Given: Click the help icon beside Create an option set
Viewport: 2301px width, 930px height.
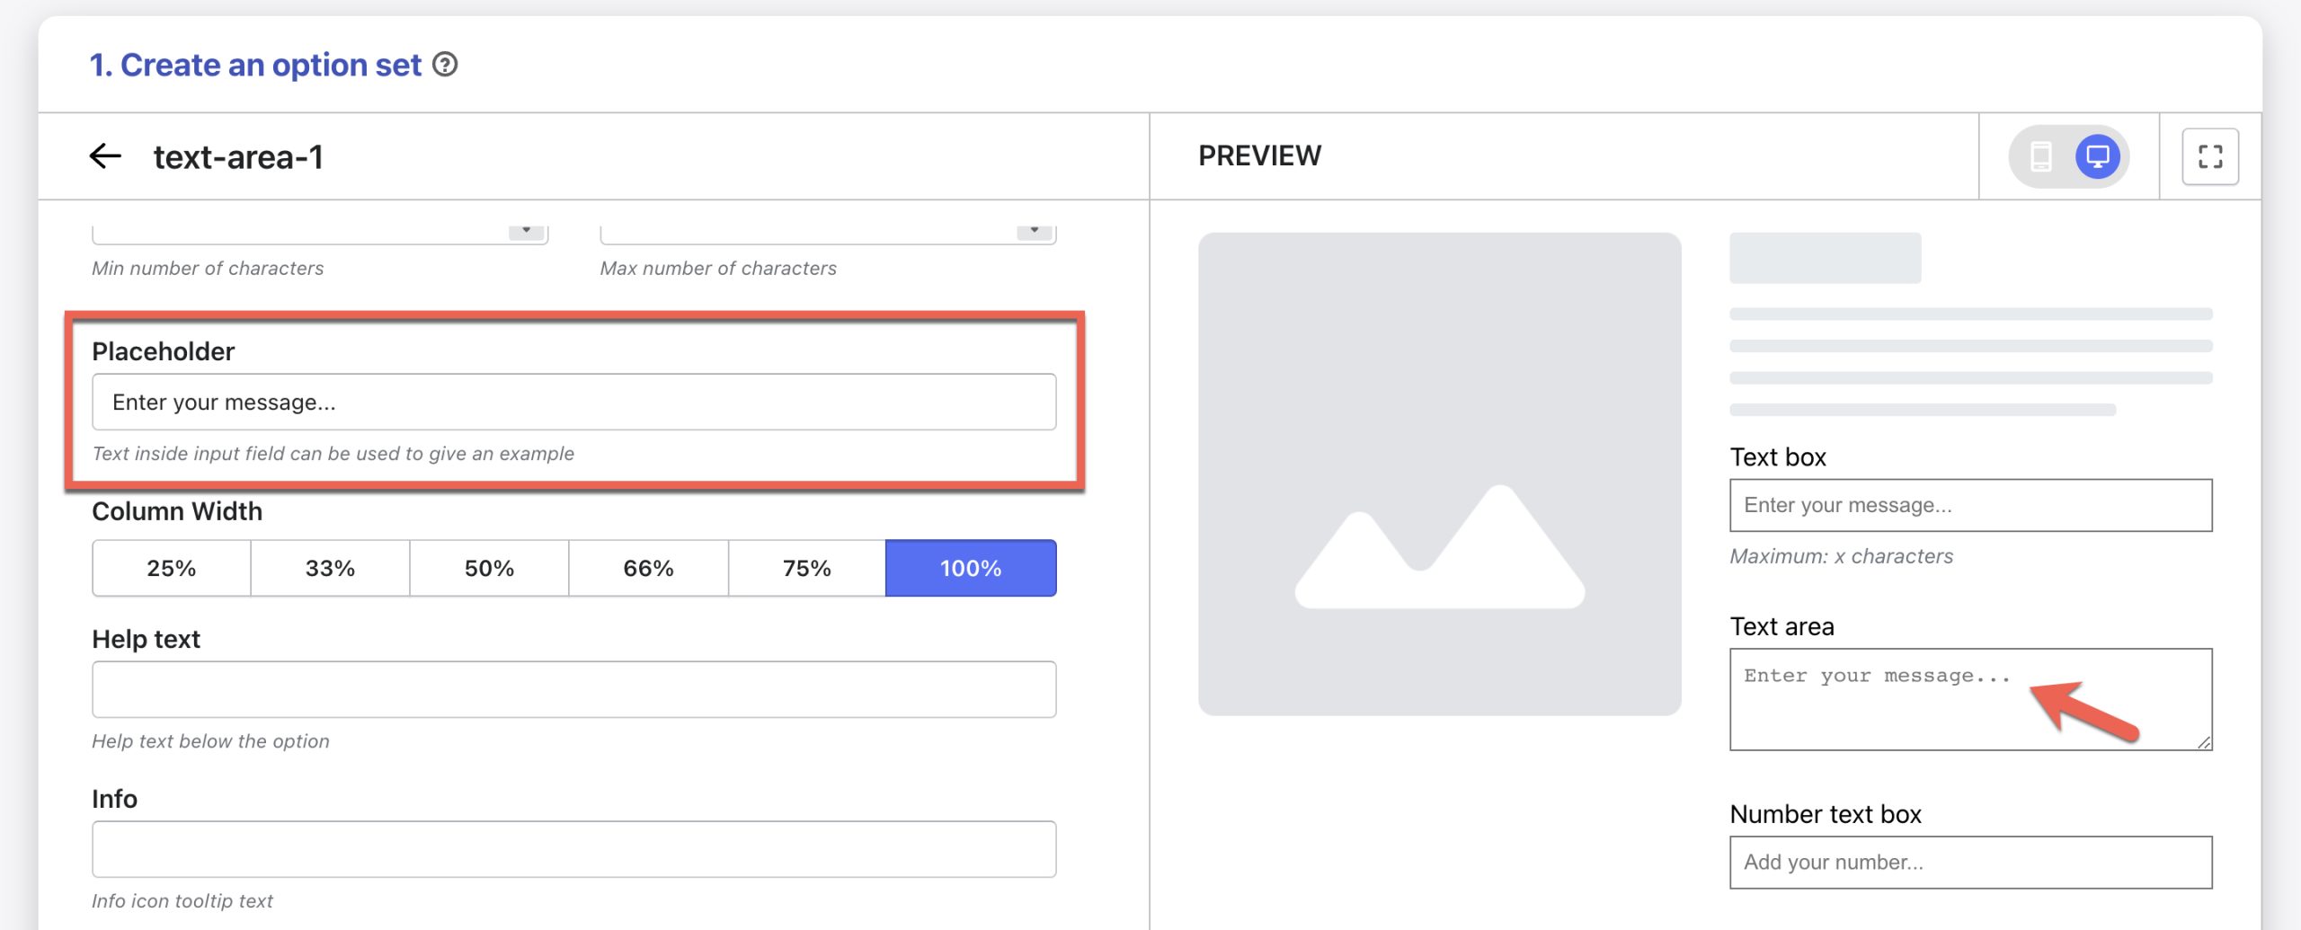Looking at the screenshot, I should (445, 65).
